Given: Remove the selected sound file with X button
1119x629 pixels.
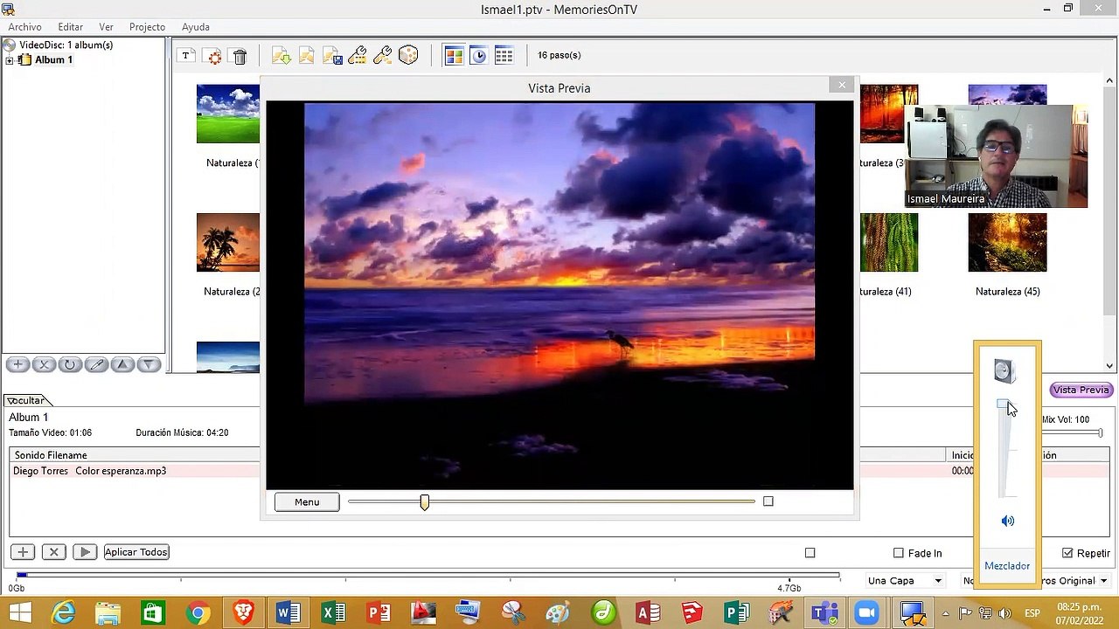Looking at the screenshot, I should tap(53, 552).
